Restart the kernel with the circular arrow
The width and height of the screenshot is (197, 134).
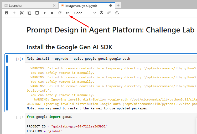pos(60,13)
